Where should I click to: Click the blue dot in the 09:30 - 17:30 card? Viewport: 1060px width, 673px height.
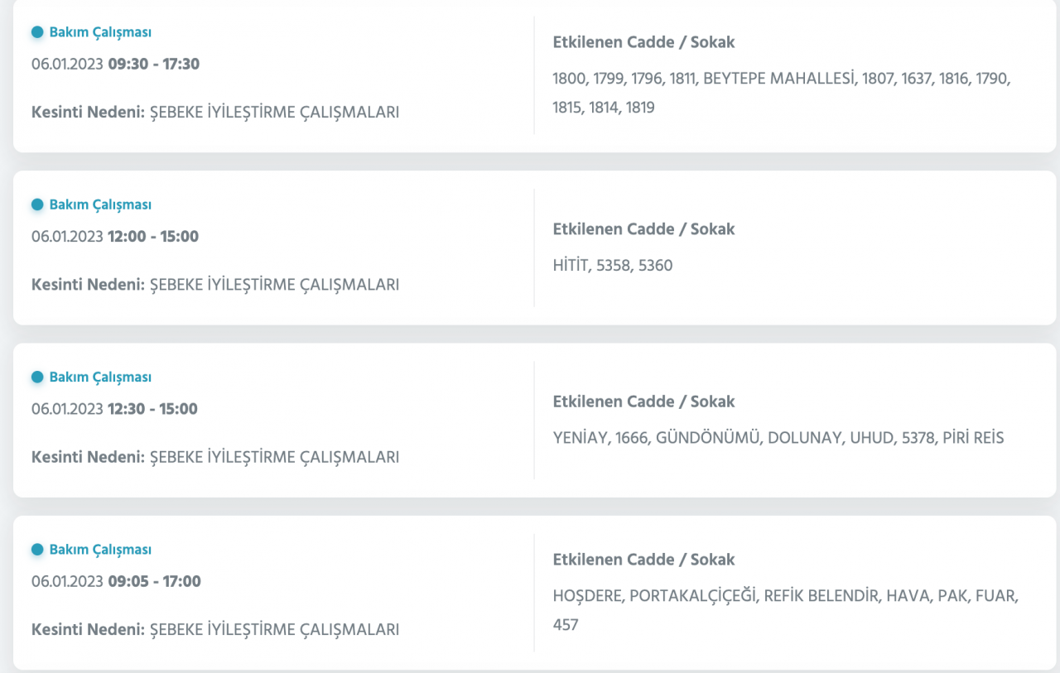click(x=37, y=32)
